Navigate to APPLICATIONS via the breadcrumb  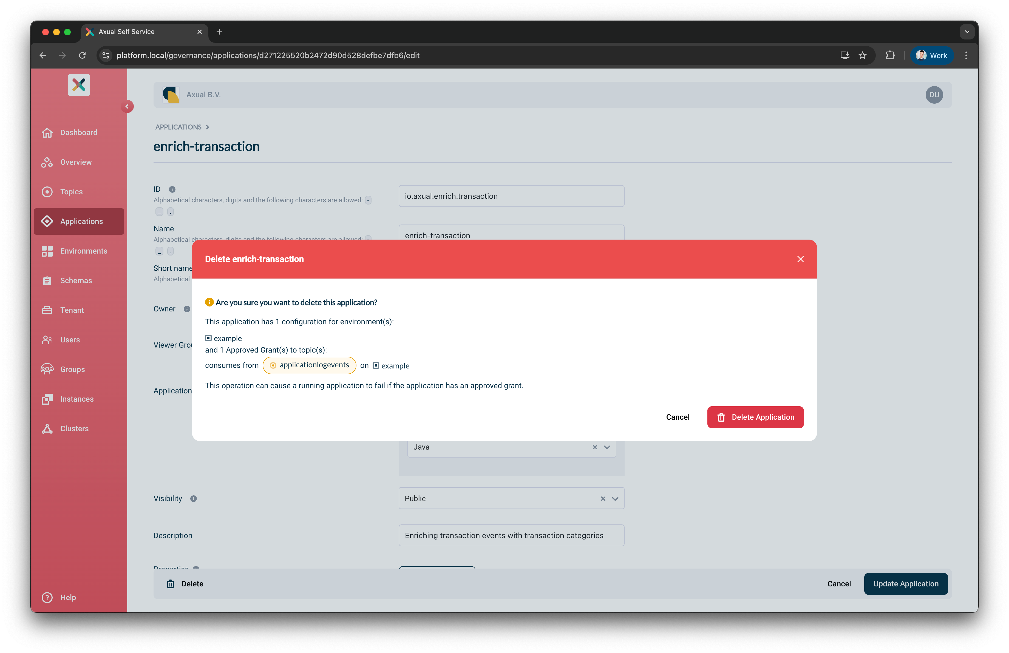pyautogui.click(x=178, y=127)
